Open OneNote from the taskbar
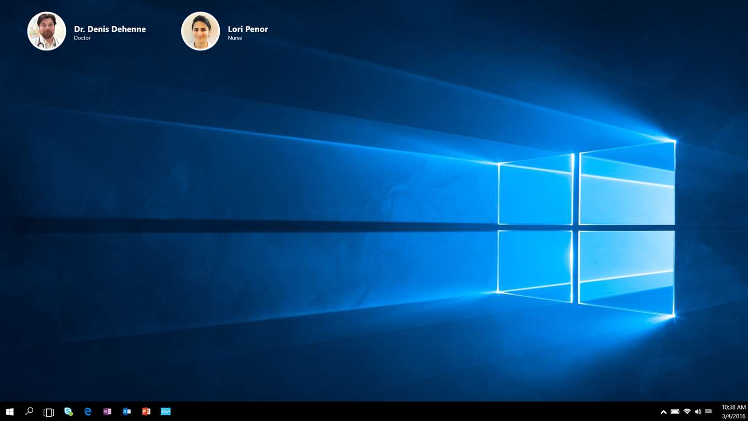The image size is (748, 421). [x=107, y=411]
